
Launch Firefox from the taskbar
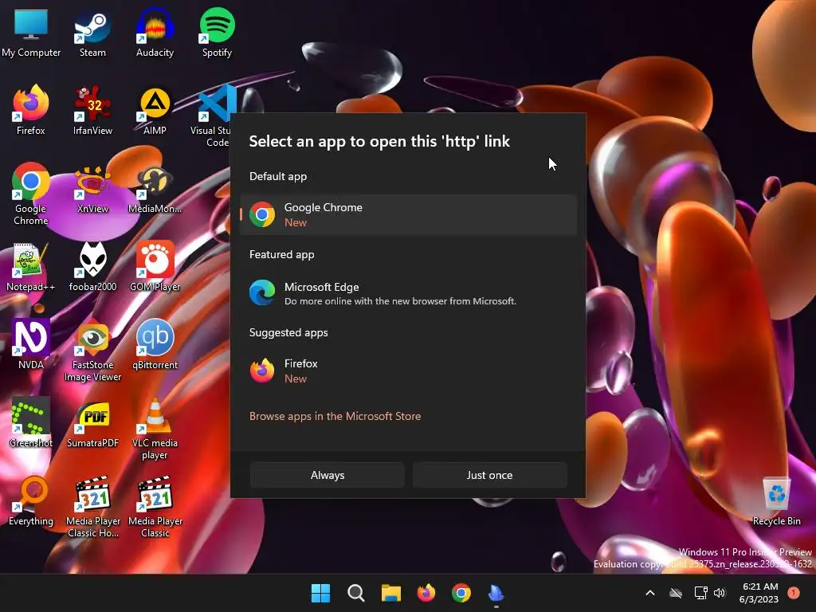pyautogui.click(x=426, y=593)
